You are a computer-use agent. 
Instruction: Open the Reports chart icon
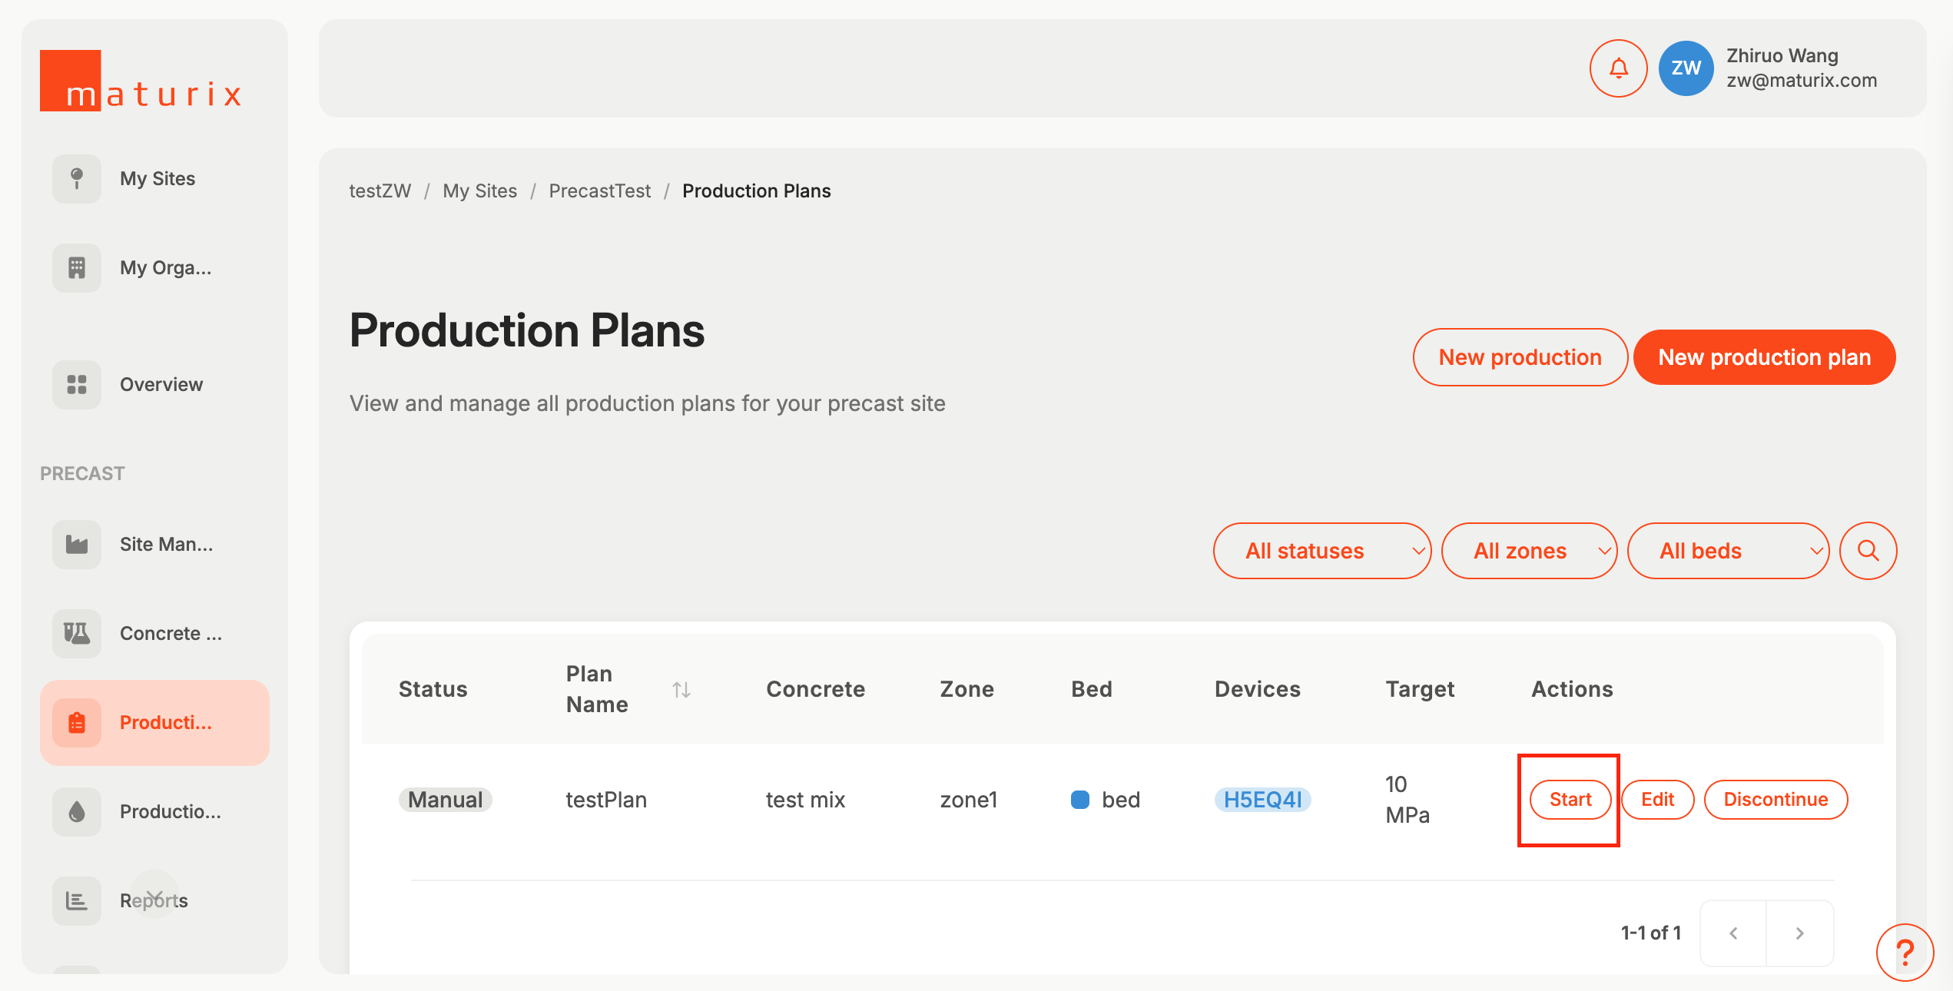click(77, 901)
